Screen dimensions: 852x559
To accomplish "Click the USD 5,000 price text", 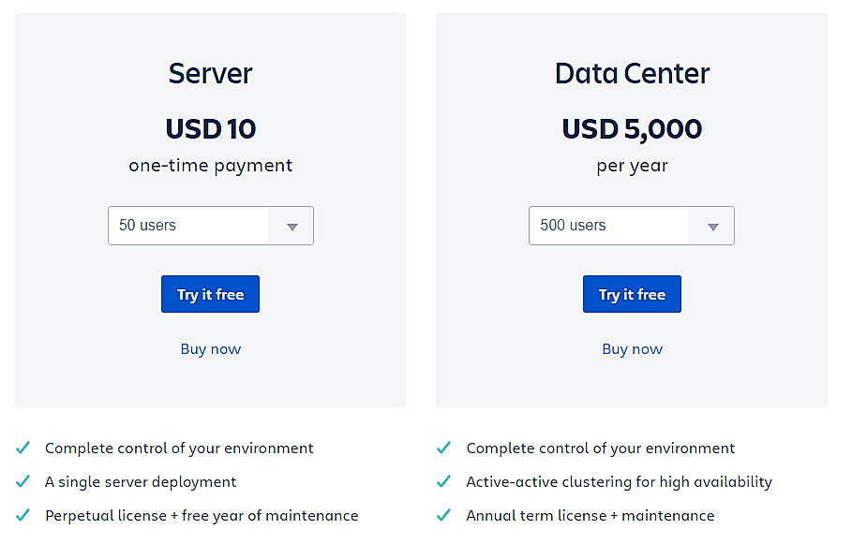I will (x=632, y=128).
